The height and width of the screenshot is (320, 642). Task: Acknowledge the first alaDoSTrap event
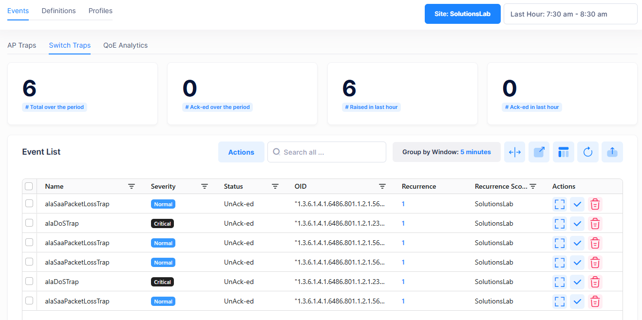[x=577, y=224]
